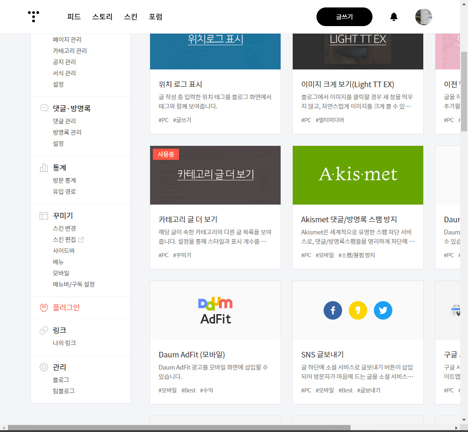Click the 카테고리 글 더 보기 banner image
Image resolution: width=468 pixels, height=432 pixels.
coord(215,175)
